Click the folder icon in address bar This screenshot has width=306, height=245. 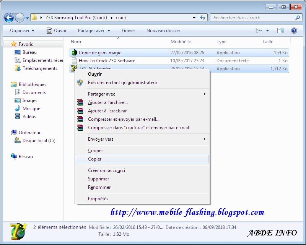pos(34,17)
